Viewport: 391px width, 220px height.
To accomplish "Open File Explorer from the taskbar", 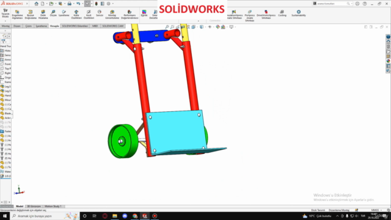I will (x=115, y=216).
